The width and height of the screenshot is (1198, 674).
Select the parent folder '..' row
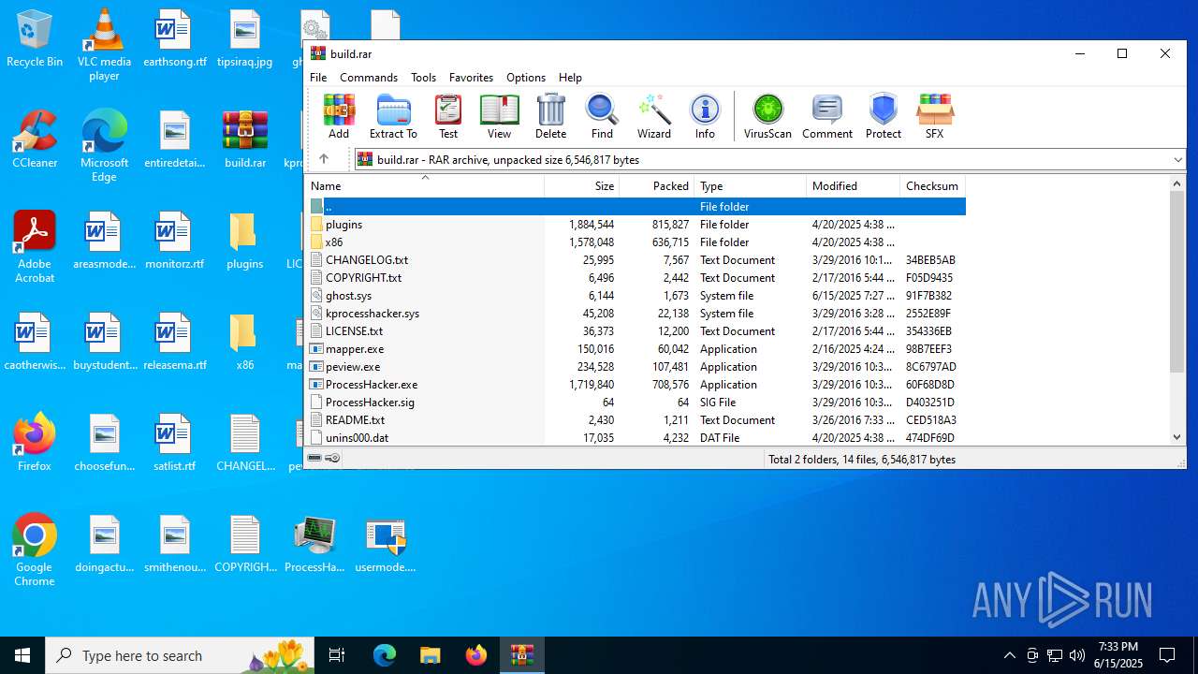point(636,207)
